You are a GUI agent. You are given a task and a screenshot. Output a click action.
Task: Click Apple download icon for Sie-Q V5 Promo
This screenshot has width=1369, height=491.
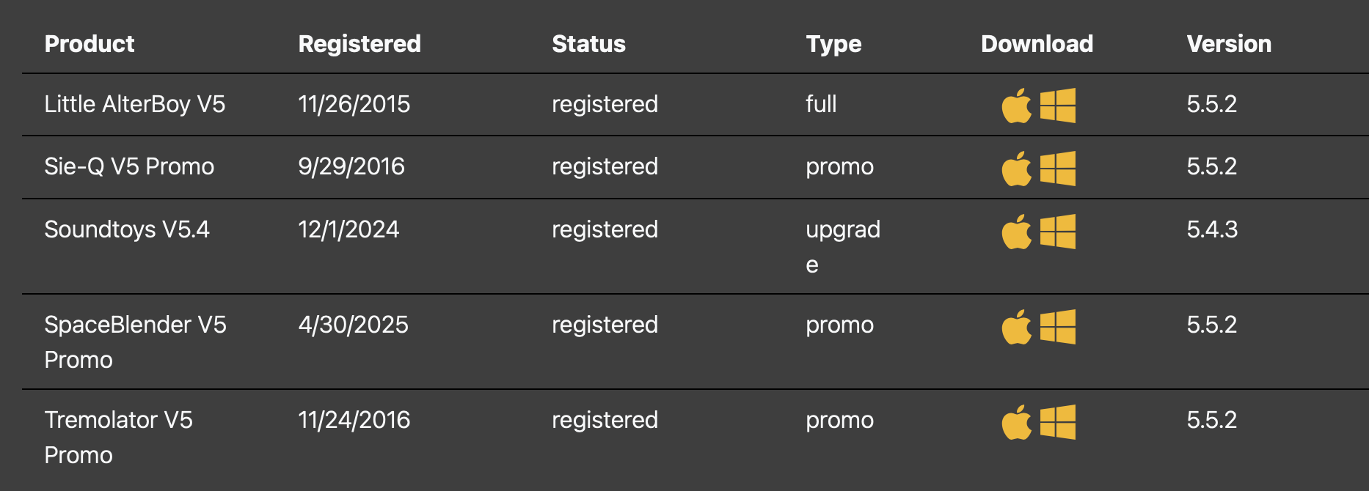tap(1016, 169)
